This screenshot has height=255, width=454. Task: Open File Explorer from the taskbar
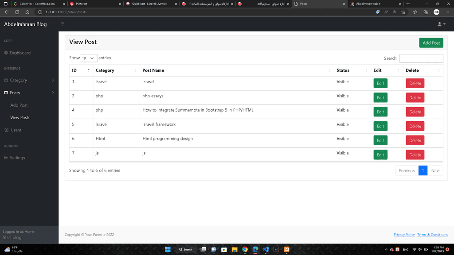click(x=235, y=250)
